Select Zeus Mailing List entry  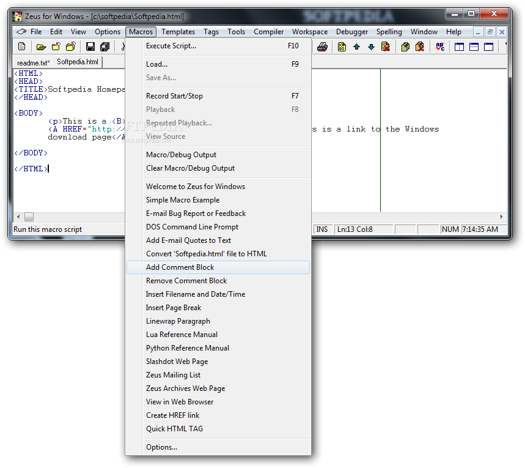point(218,374)
